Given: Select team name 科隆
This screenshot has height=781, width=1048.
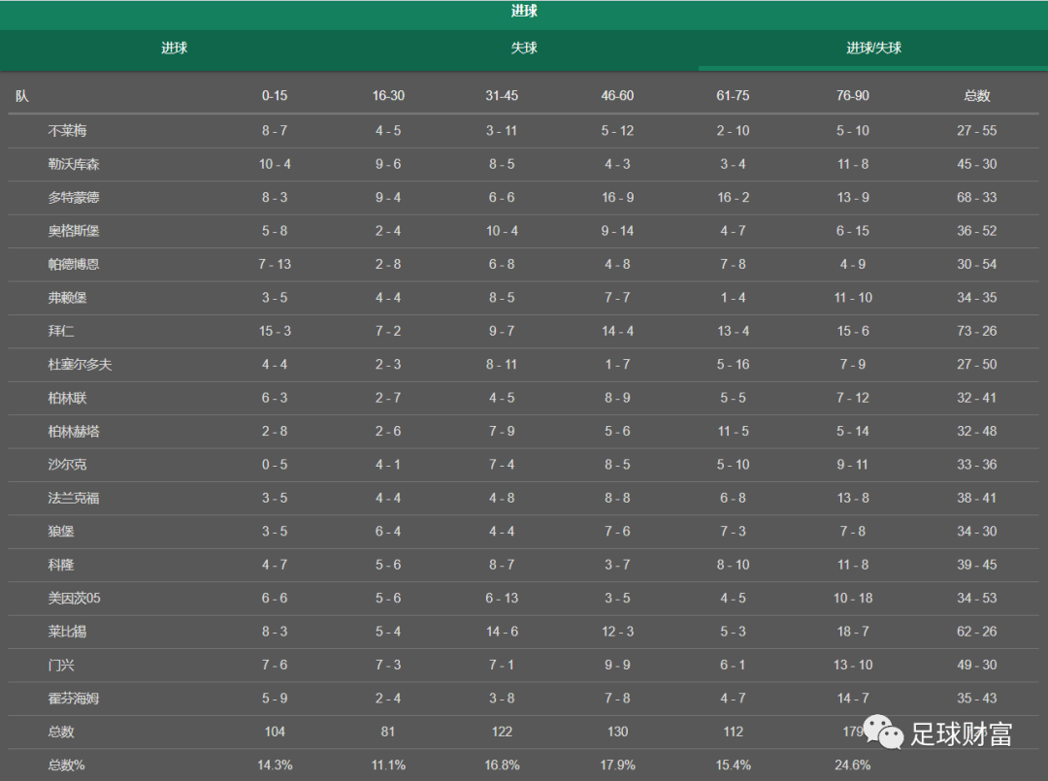Looking at the screenshot, I should pos(61,566).
